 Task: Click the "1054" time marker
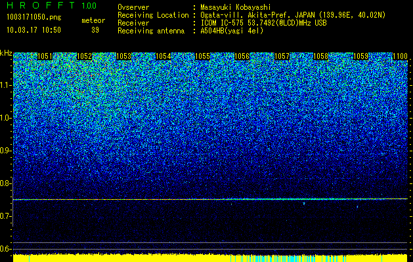click(x=163, y=56)
